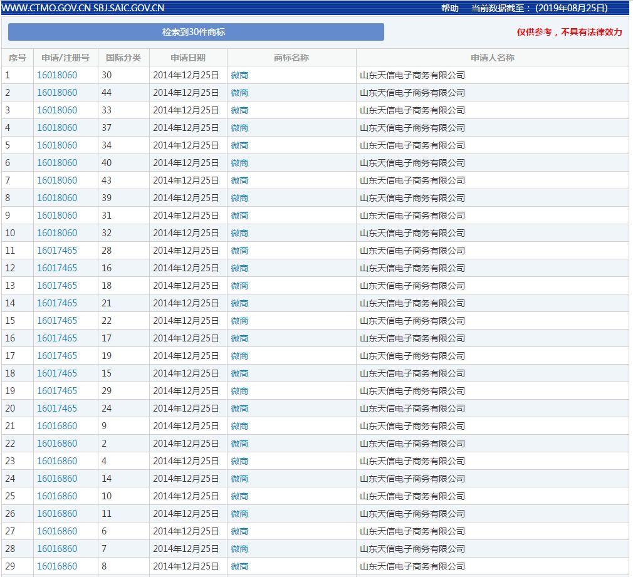Open the 微商 trademark link in row 26
Image resolution: width=633 pixels, height=577 pixels.
(239, 514)
